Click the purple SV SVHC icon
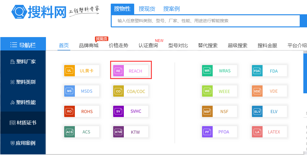The width and height of the screenshot is (307, 155). tap(118, 112)
